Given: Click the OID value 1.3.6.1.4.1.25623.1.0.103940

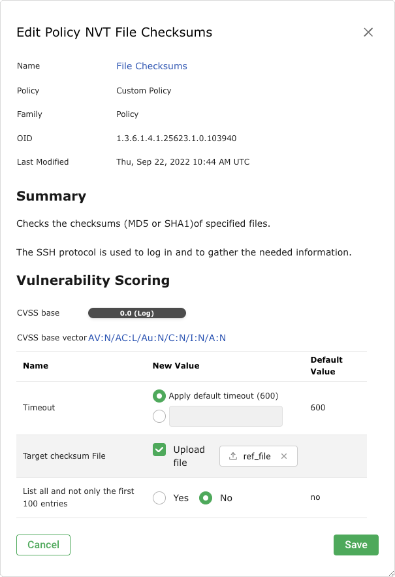Looking at the screenshot, I should click(x=176, y=139).
